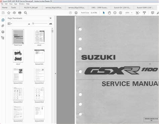Open the Layers panel icon
This screenshot has width=159, height=124.
pos(3,32)
